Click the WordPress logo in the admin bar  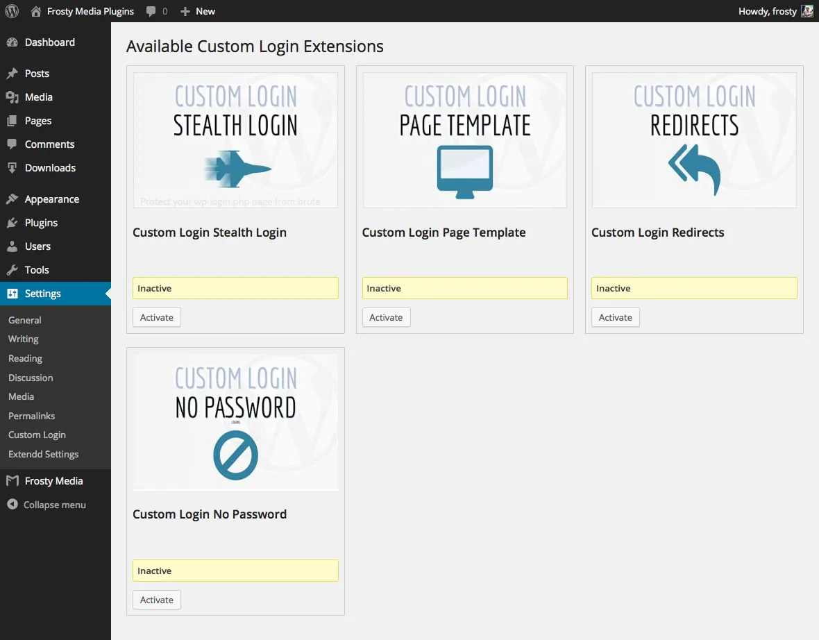[x=11, y=11]
